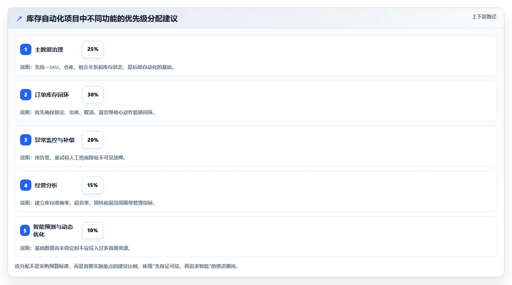Select the 异常监控与补偿 item label

click(x=55, y=140)
